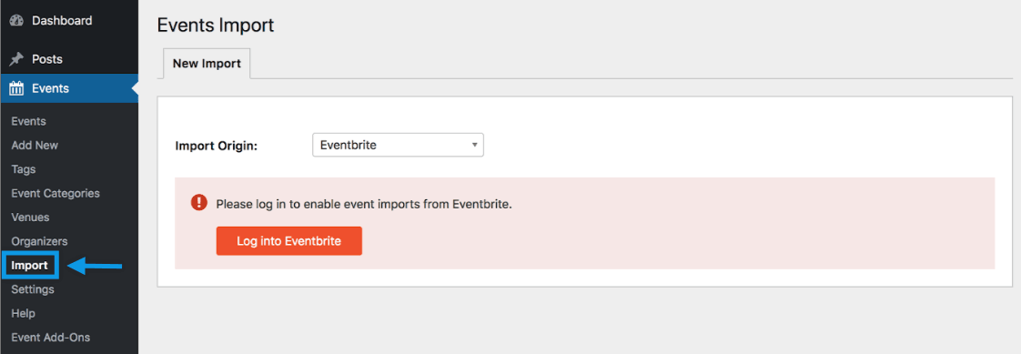
Task: Open the Tags submenu link
Action: 24,169
